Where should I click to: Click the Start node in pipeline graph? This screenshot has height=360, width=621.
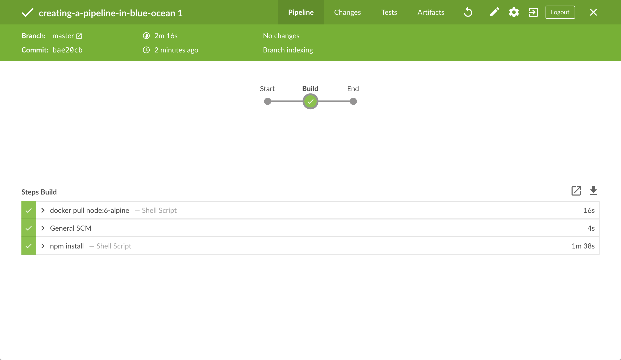point(267,101)
